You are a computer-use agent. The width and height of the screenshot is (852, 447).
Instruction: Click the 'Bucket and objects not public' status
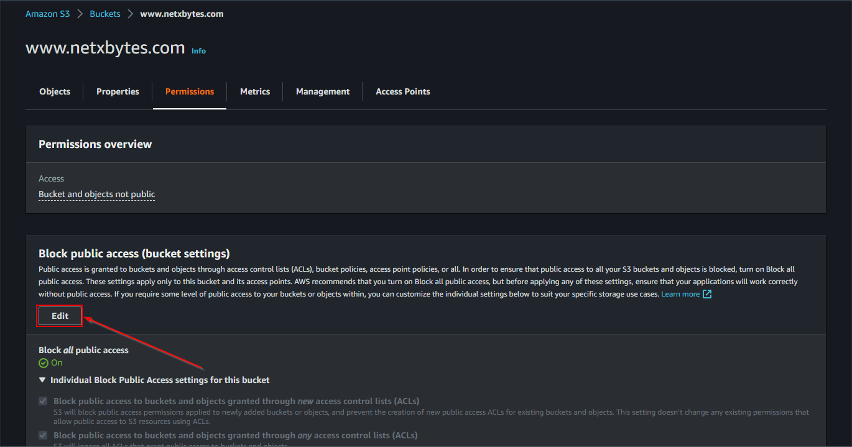point(97,194)
